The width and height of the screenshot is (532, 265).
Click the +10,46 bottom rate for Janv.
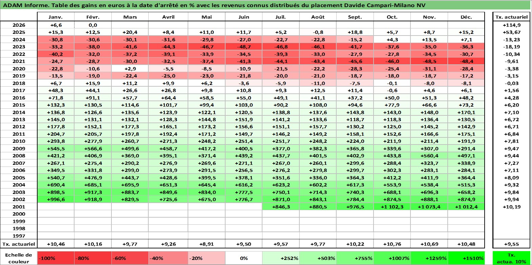(x=56, y=244)
